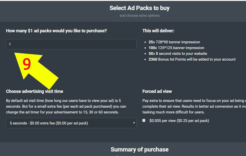
Task: Click the "$0.005 per view" checkbox label
Action: (x=179, y=121)
